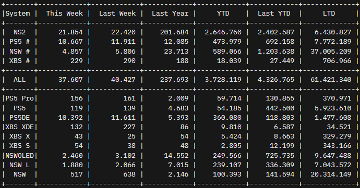Viewport: 360px width, 188px height.
Task: Select NSW L LTD value 7.043.572
Action: pyautogui.click(x=333, y=165)
